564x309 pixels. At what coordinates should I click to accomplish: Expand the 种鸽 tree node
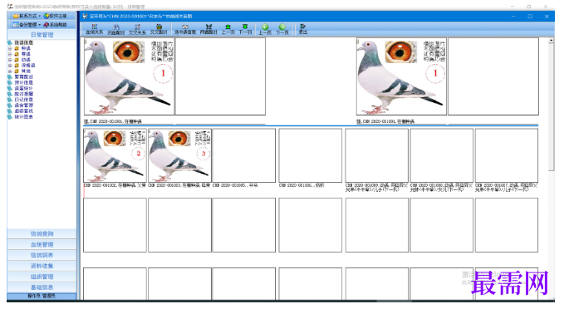click(x=10, y=48)
